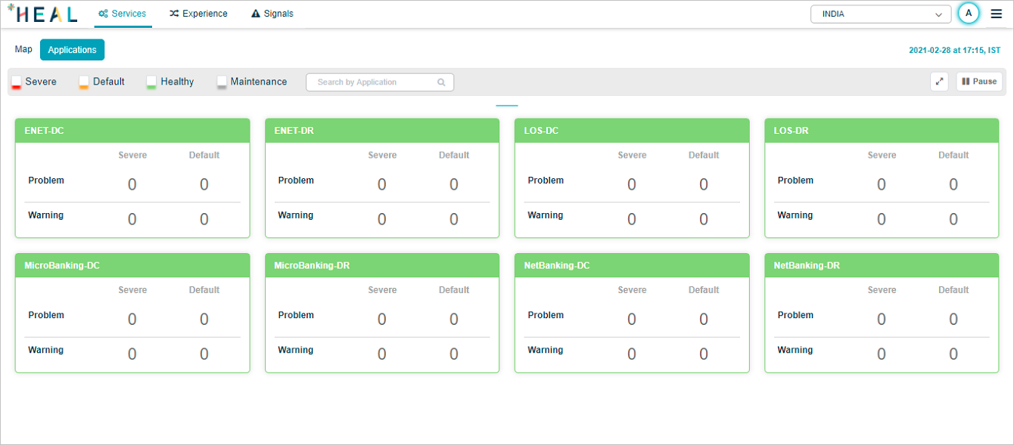Toggle the Default filter checkbox
This screenshot has height=445, width=1014.
click(x=84, y=82)
